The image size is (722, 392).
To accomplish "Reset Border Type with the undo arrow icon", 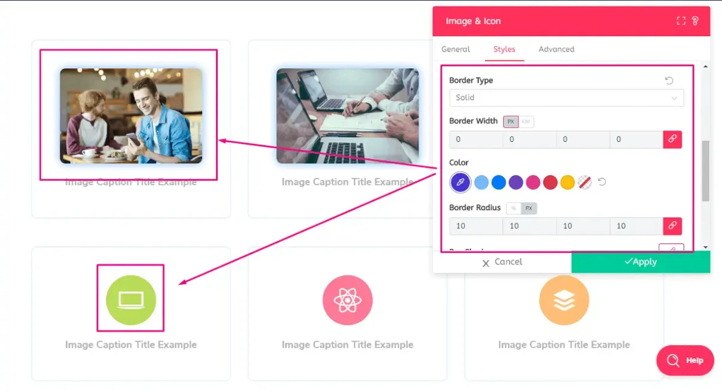I will tap(669, 81).
